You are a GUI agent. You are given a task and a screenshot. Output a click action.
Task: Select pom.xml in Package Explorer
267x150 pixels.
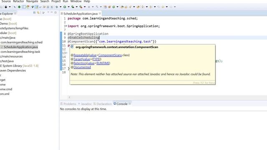click(5, 94)
